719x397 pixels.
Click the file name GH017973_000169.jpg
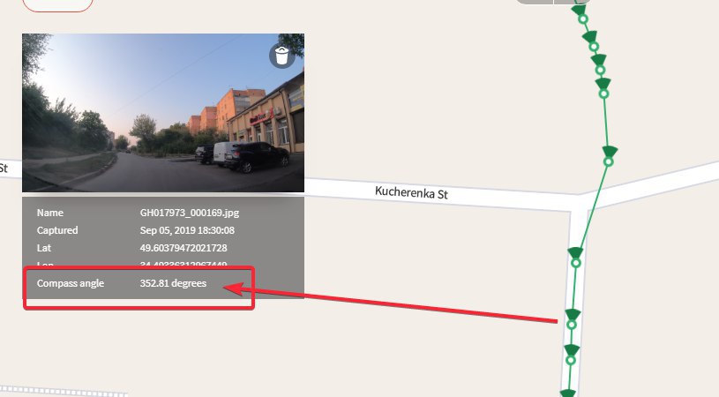click(190, 213)
